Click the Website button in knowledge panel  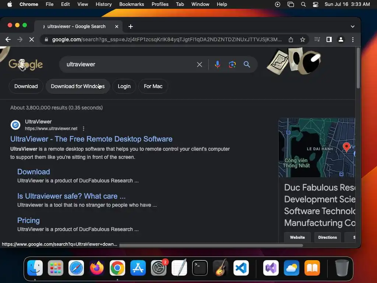[x=297, y=237]
